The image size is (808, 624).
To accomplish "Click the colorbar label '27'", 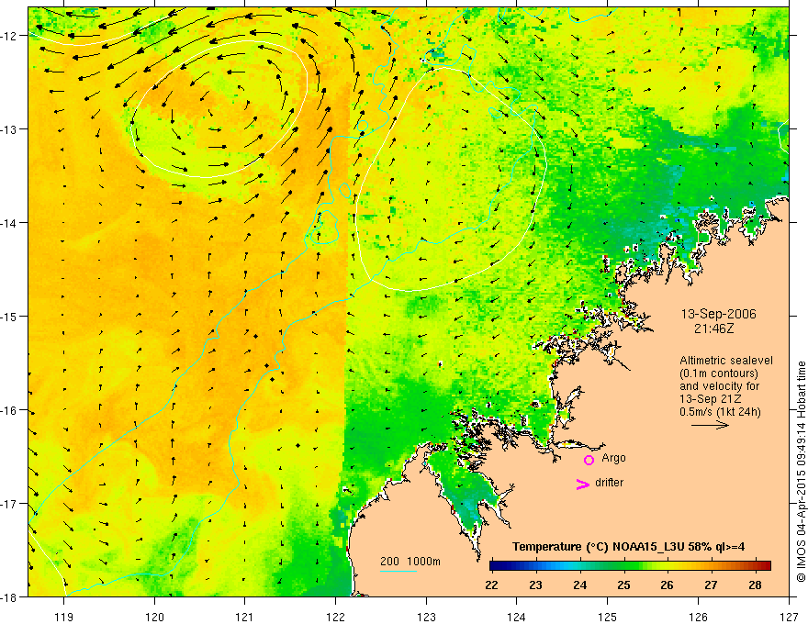I will click(711, 585).
